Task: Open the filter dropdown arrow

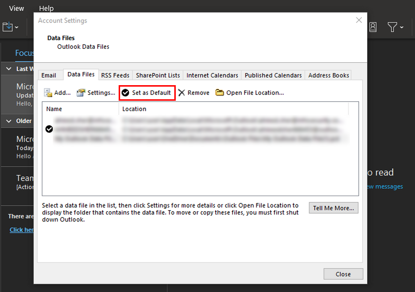Action: click(x=402, y=27)
